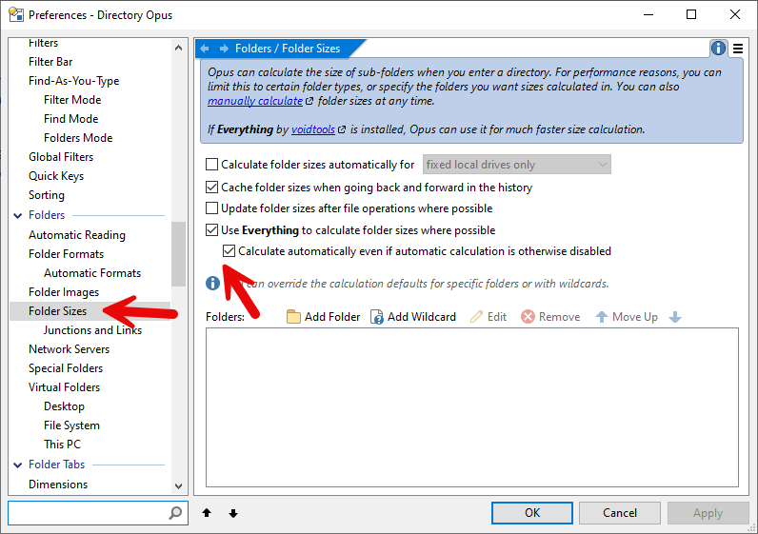Toggle Use Everything to calculate folder sizes
Image resolution: width=758 pixels, height=534 pixels.
[x=211, y=230]
